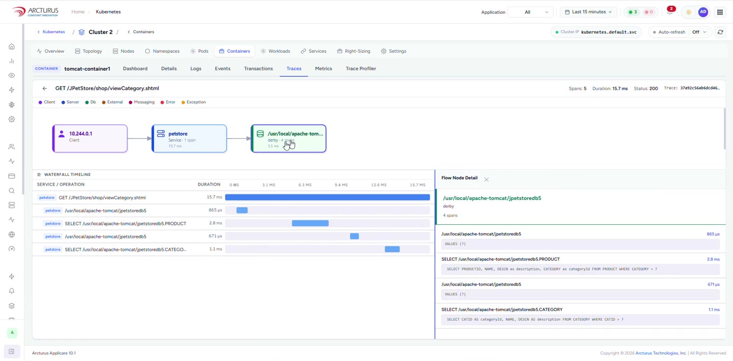Click the Cluster IP kubernetes.default.svc pill
Image resolution: width=733 pixels, height=361 pixels.
tap(596, 32)
